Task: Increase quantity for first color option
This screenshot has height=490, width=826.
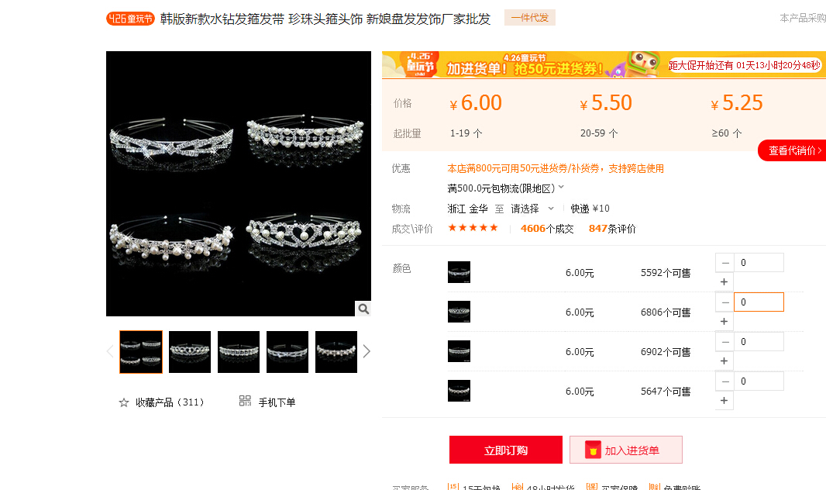Action: pos(724,282)
